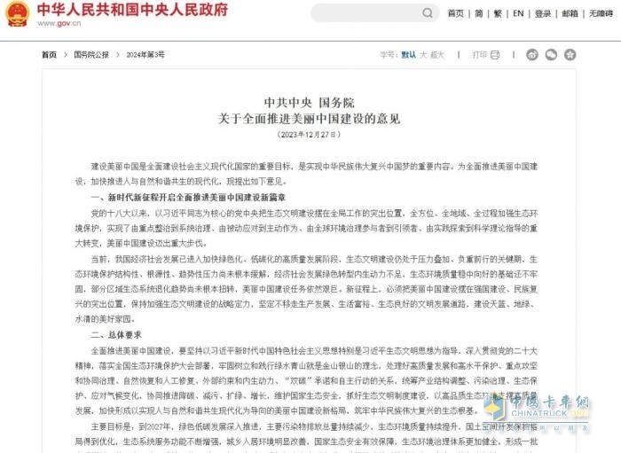The image size is (621, 453).
Task: Share the article to Weibo
Action: point(532,55)
